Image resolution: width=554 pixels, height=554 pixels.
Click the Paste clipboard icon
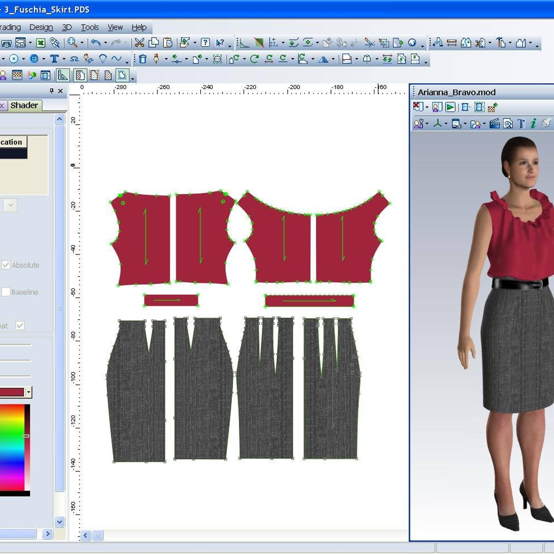[168, 43]
